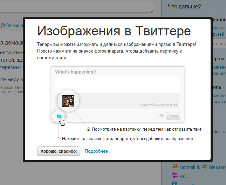
Task: Click the "Что дальше?" heading in sidebar
Action: pyautogui.click(x=184, y=7)
